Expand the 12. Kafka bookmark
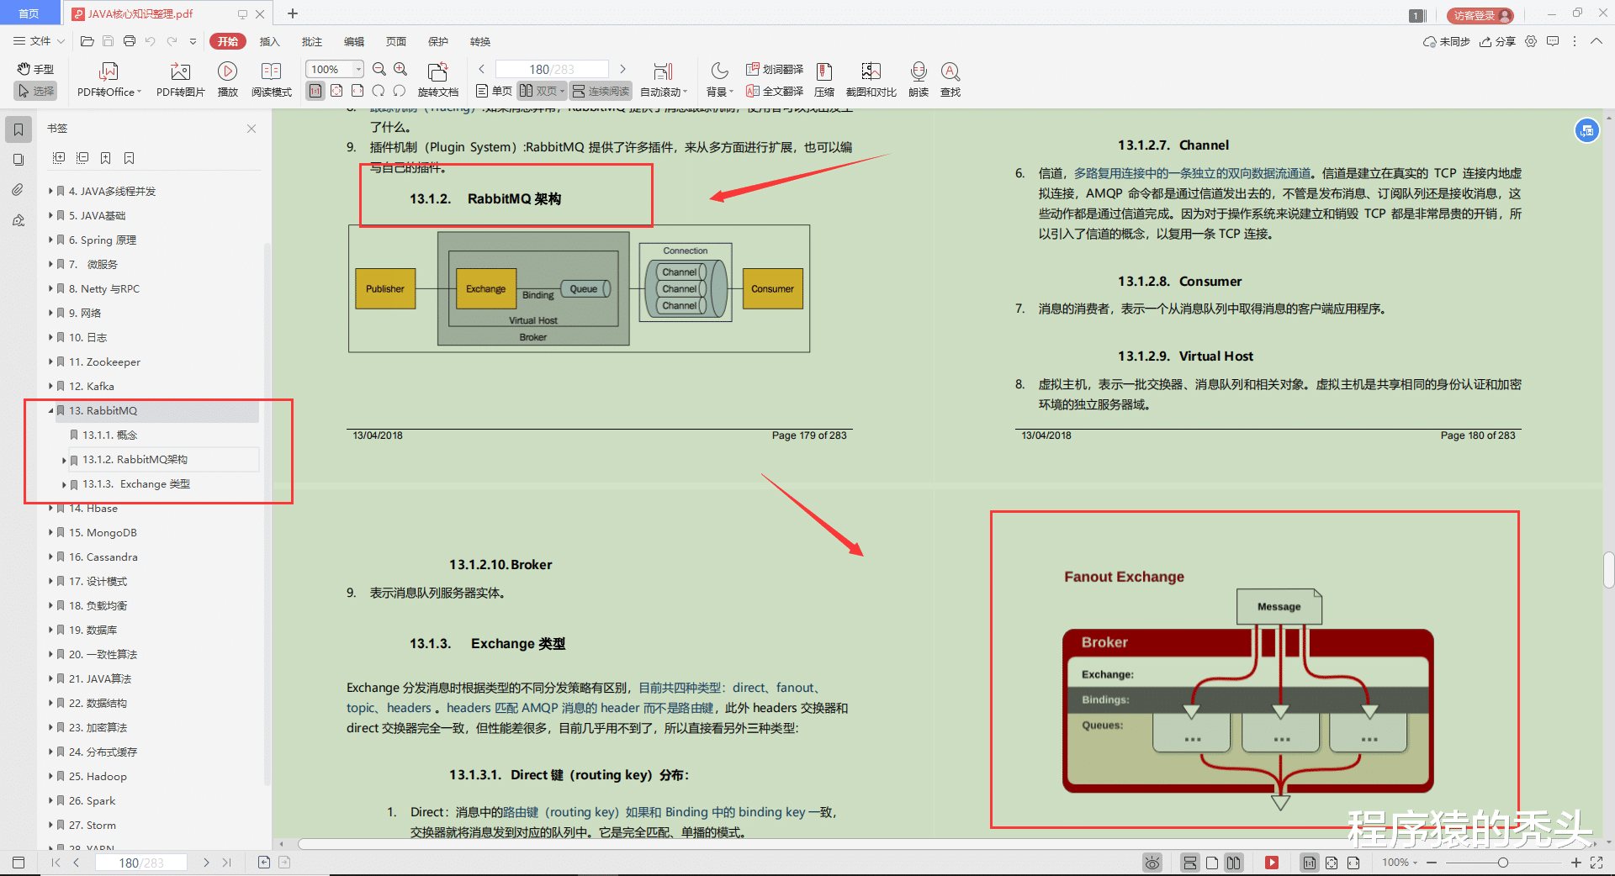Image resolution: width=1615 pixels, height=876 pixels. (x=50, y=387)
